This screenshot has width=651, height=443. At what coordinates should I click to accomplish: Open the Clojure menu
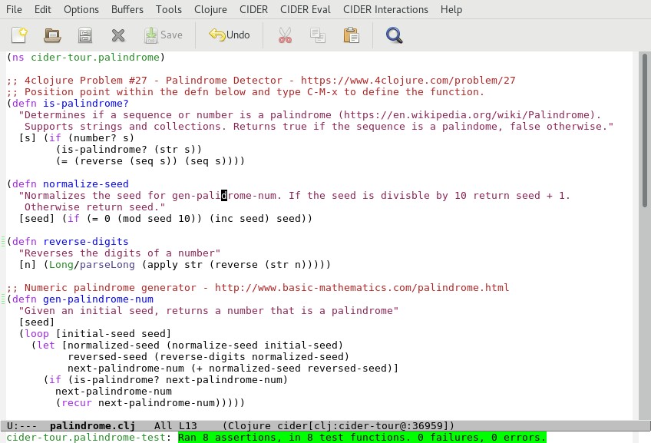210,9
